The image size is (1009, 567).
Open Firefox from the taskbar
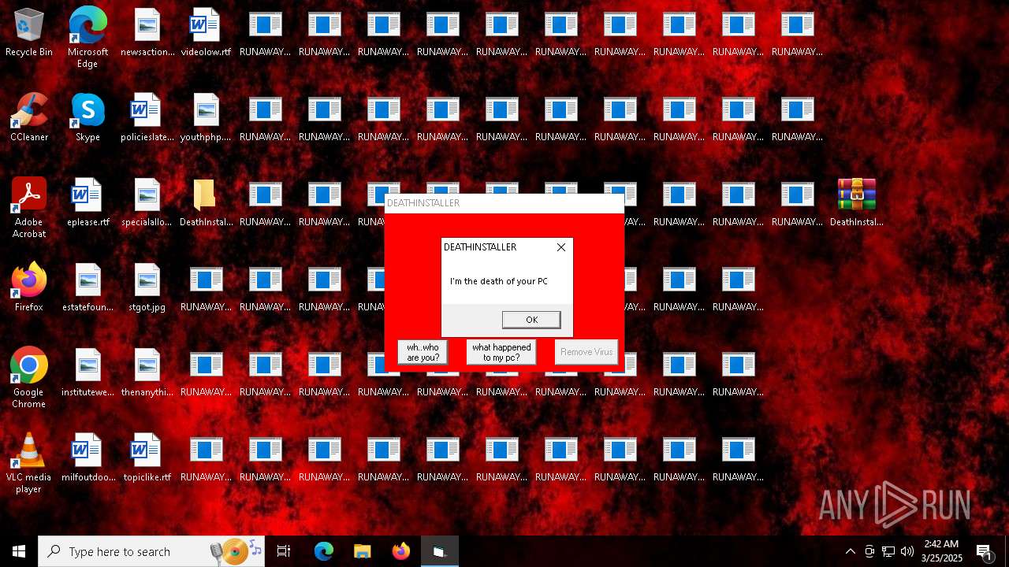[x=400, y=551]
